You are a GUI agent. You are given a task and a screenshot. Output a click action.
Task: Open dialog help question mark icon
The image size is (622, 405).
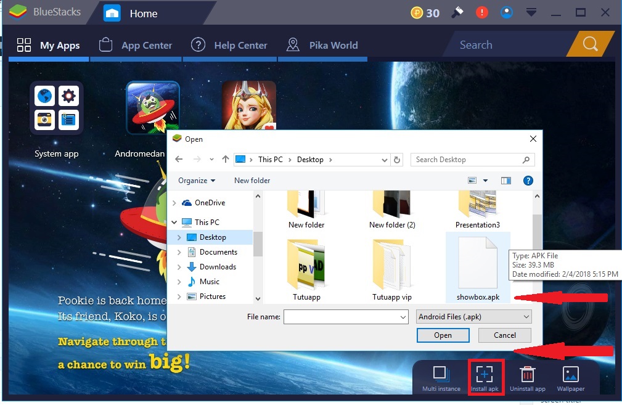click(528, 181)
